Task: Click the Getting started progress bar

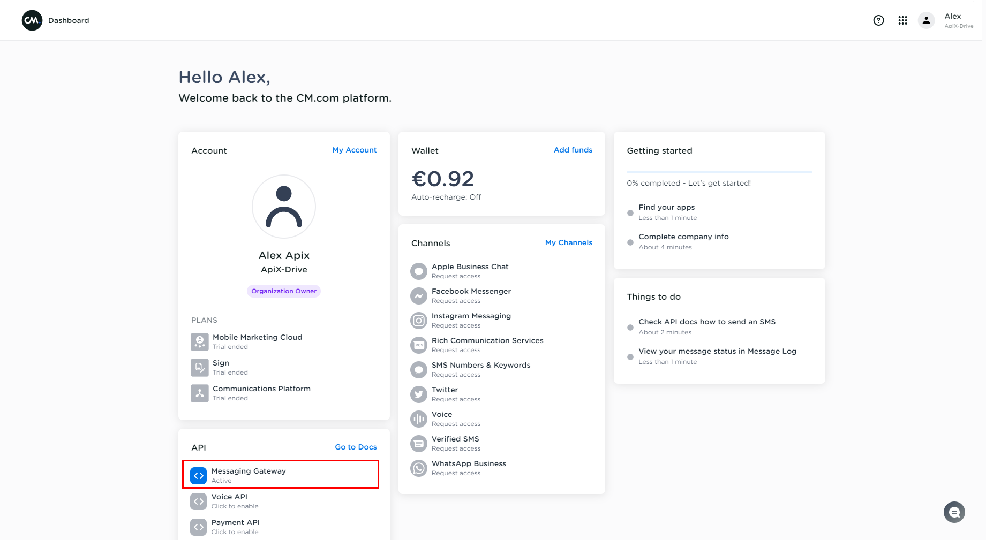Action: [x=719, y=172]
